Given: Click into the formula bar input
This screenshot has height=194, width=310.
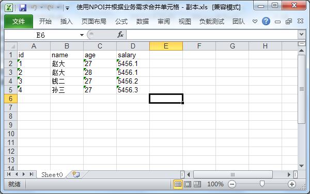Looking at the screenshot, I should tap(212, 35).
